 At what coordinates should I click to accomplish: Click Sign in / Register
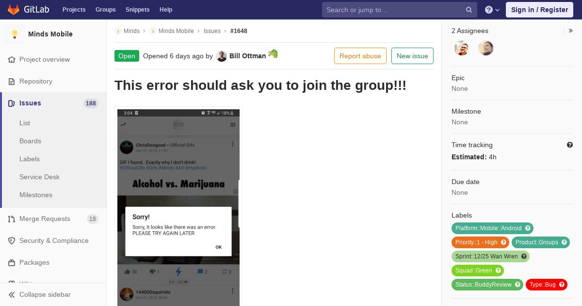coord(539,10)
